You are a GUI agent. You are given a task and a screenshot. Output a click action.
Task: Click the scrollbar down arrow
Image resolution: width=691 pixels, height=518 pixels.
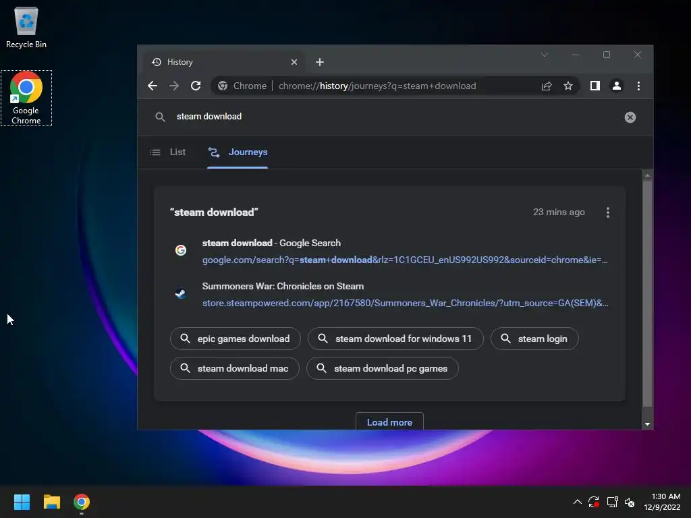coord(647,424)
